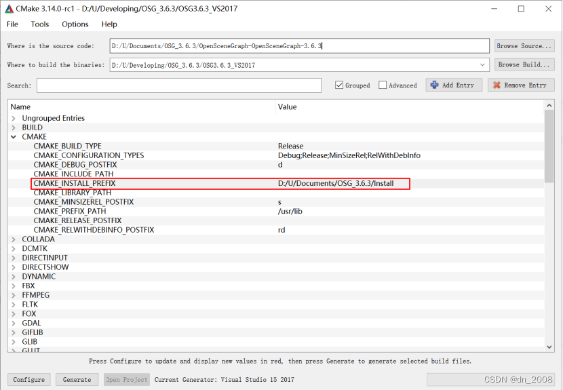The height and width of the screenshot is (390, 563).
Task: Click the rd value of RELWITHDEBINFO postfix
Action: coord(281,230)
